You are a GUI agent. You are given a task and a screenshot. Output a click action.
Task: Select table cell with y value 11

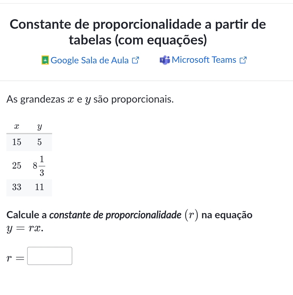[x=39, y=187]
